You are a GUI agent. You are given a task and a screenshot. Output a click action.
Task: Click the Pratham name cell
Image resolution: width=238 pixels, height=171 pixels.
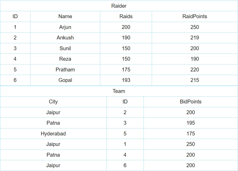[65, 70]
